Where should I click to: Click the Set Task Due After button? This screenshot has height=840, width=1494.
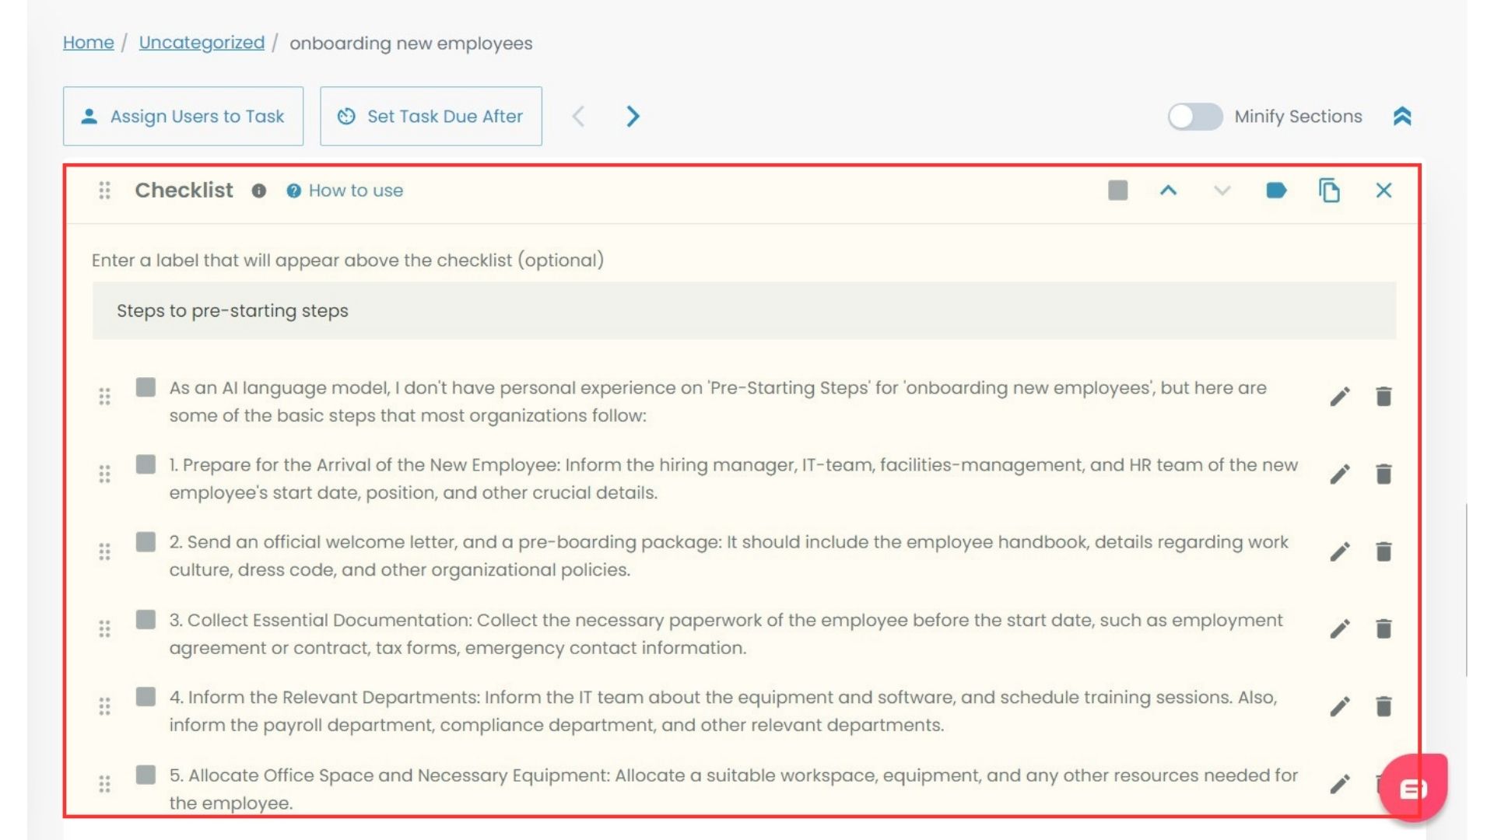click(x=431, y=116)
